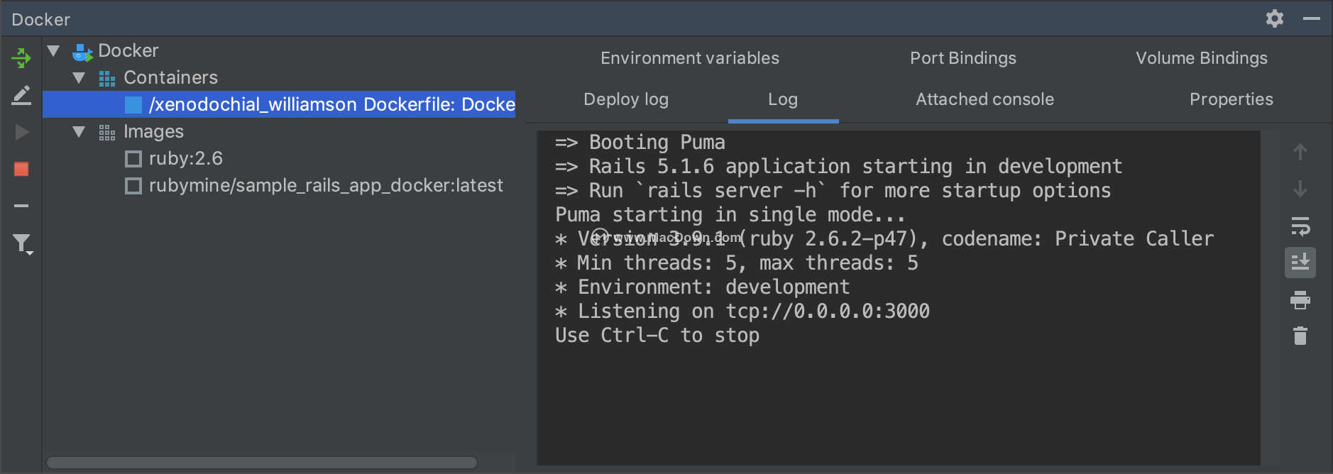
Task: Click the Print log icon
Action: click(1300, 300)
